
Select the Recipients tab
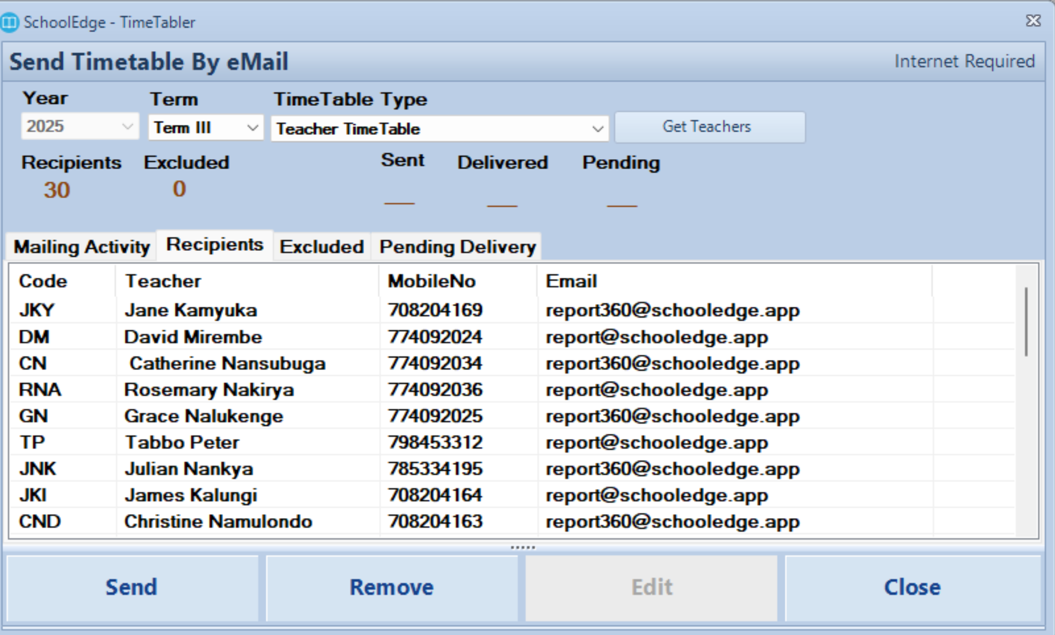click(x=214, y=245)
